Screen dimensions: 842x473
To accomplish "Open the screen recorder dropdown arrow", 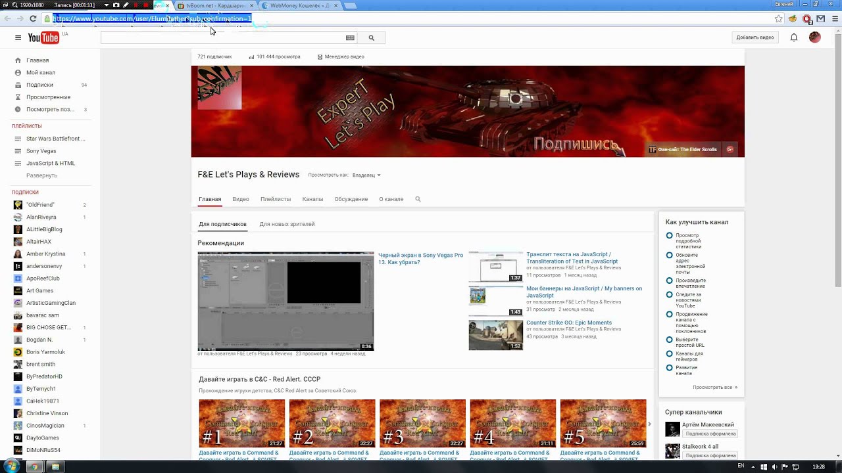I will click(x=107, y=5).
